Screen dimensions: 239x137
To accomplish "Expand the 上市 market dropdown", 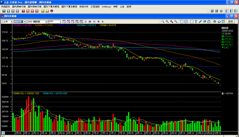I will tap(12, 22).
